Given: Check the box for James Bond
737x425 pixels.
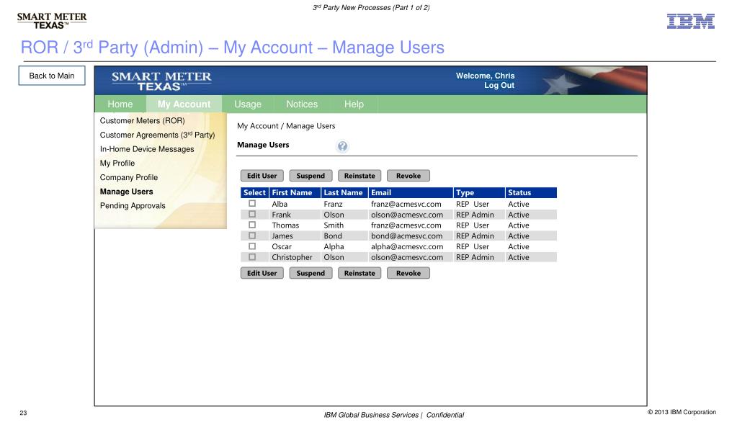Looking at the screenshot, I should coord(252,236).
